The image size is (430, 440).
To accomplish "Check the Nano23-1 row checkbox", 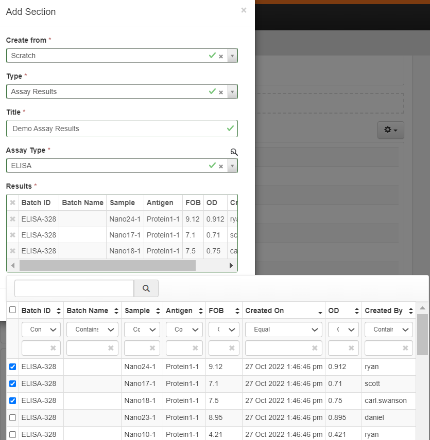I will point(13,417).
